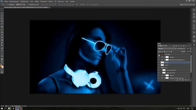Select the Zoom tool
The image size is (196, 110).
[2, 62]
